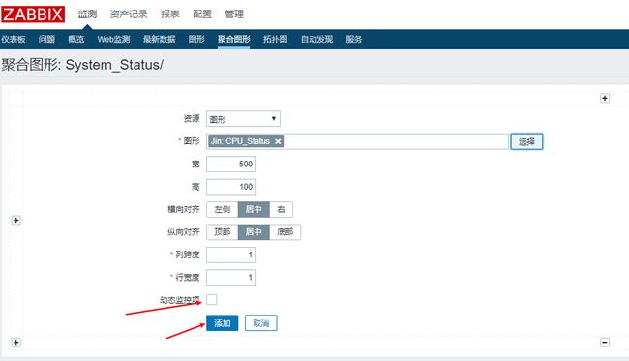The image size is (629, 361).
Task: Click the bottom-left plus icon
Action: 16,343
